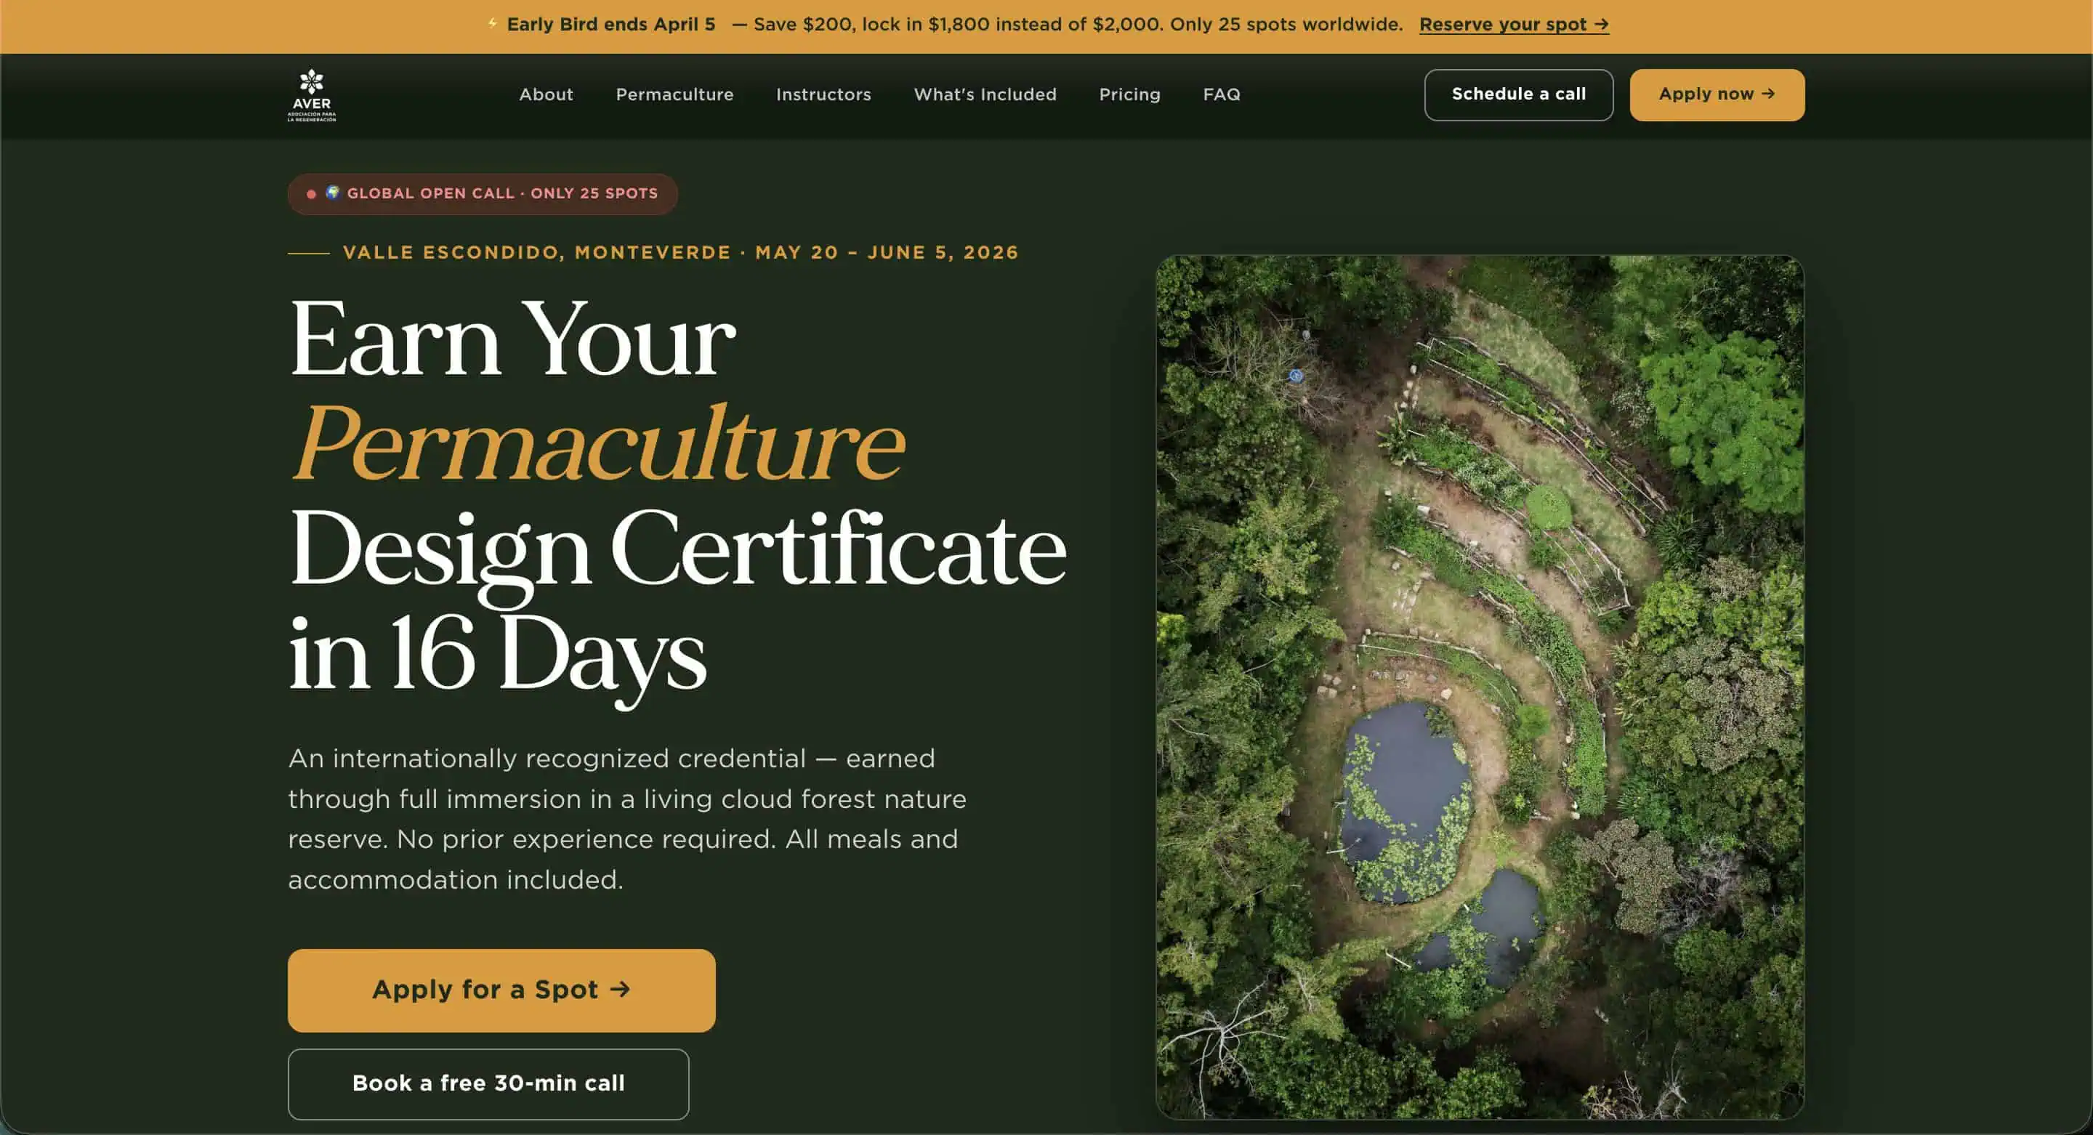Viewport: 2093px width, 1135px height.
Task: Go to Permaculture section in navbar
Action: [674, 94]
